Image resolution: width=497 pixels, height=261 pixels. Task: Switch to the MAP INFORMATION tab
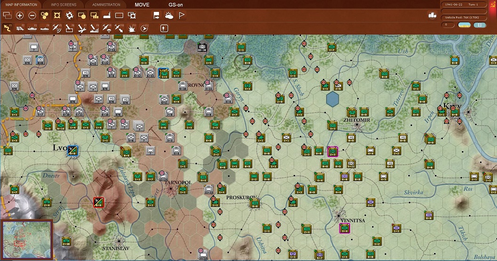tap(21, 5)
